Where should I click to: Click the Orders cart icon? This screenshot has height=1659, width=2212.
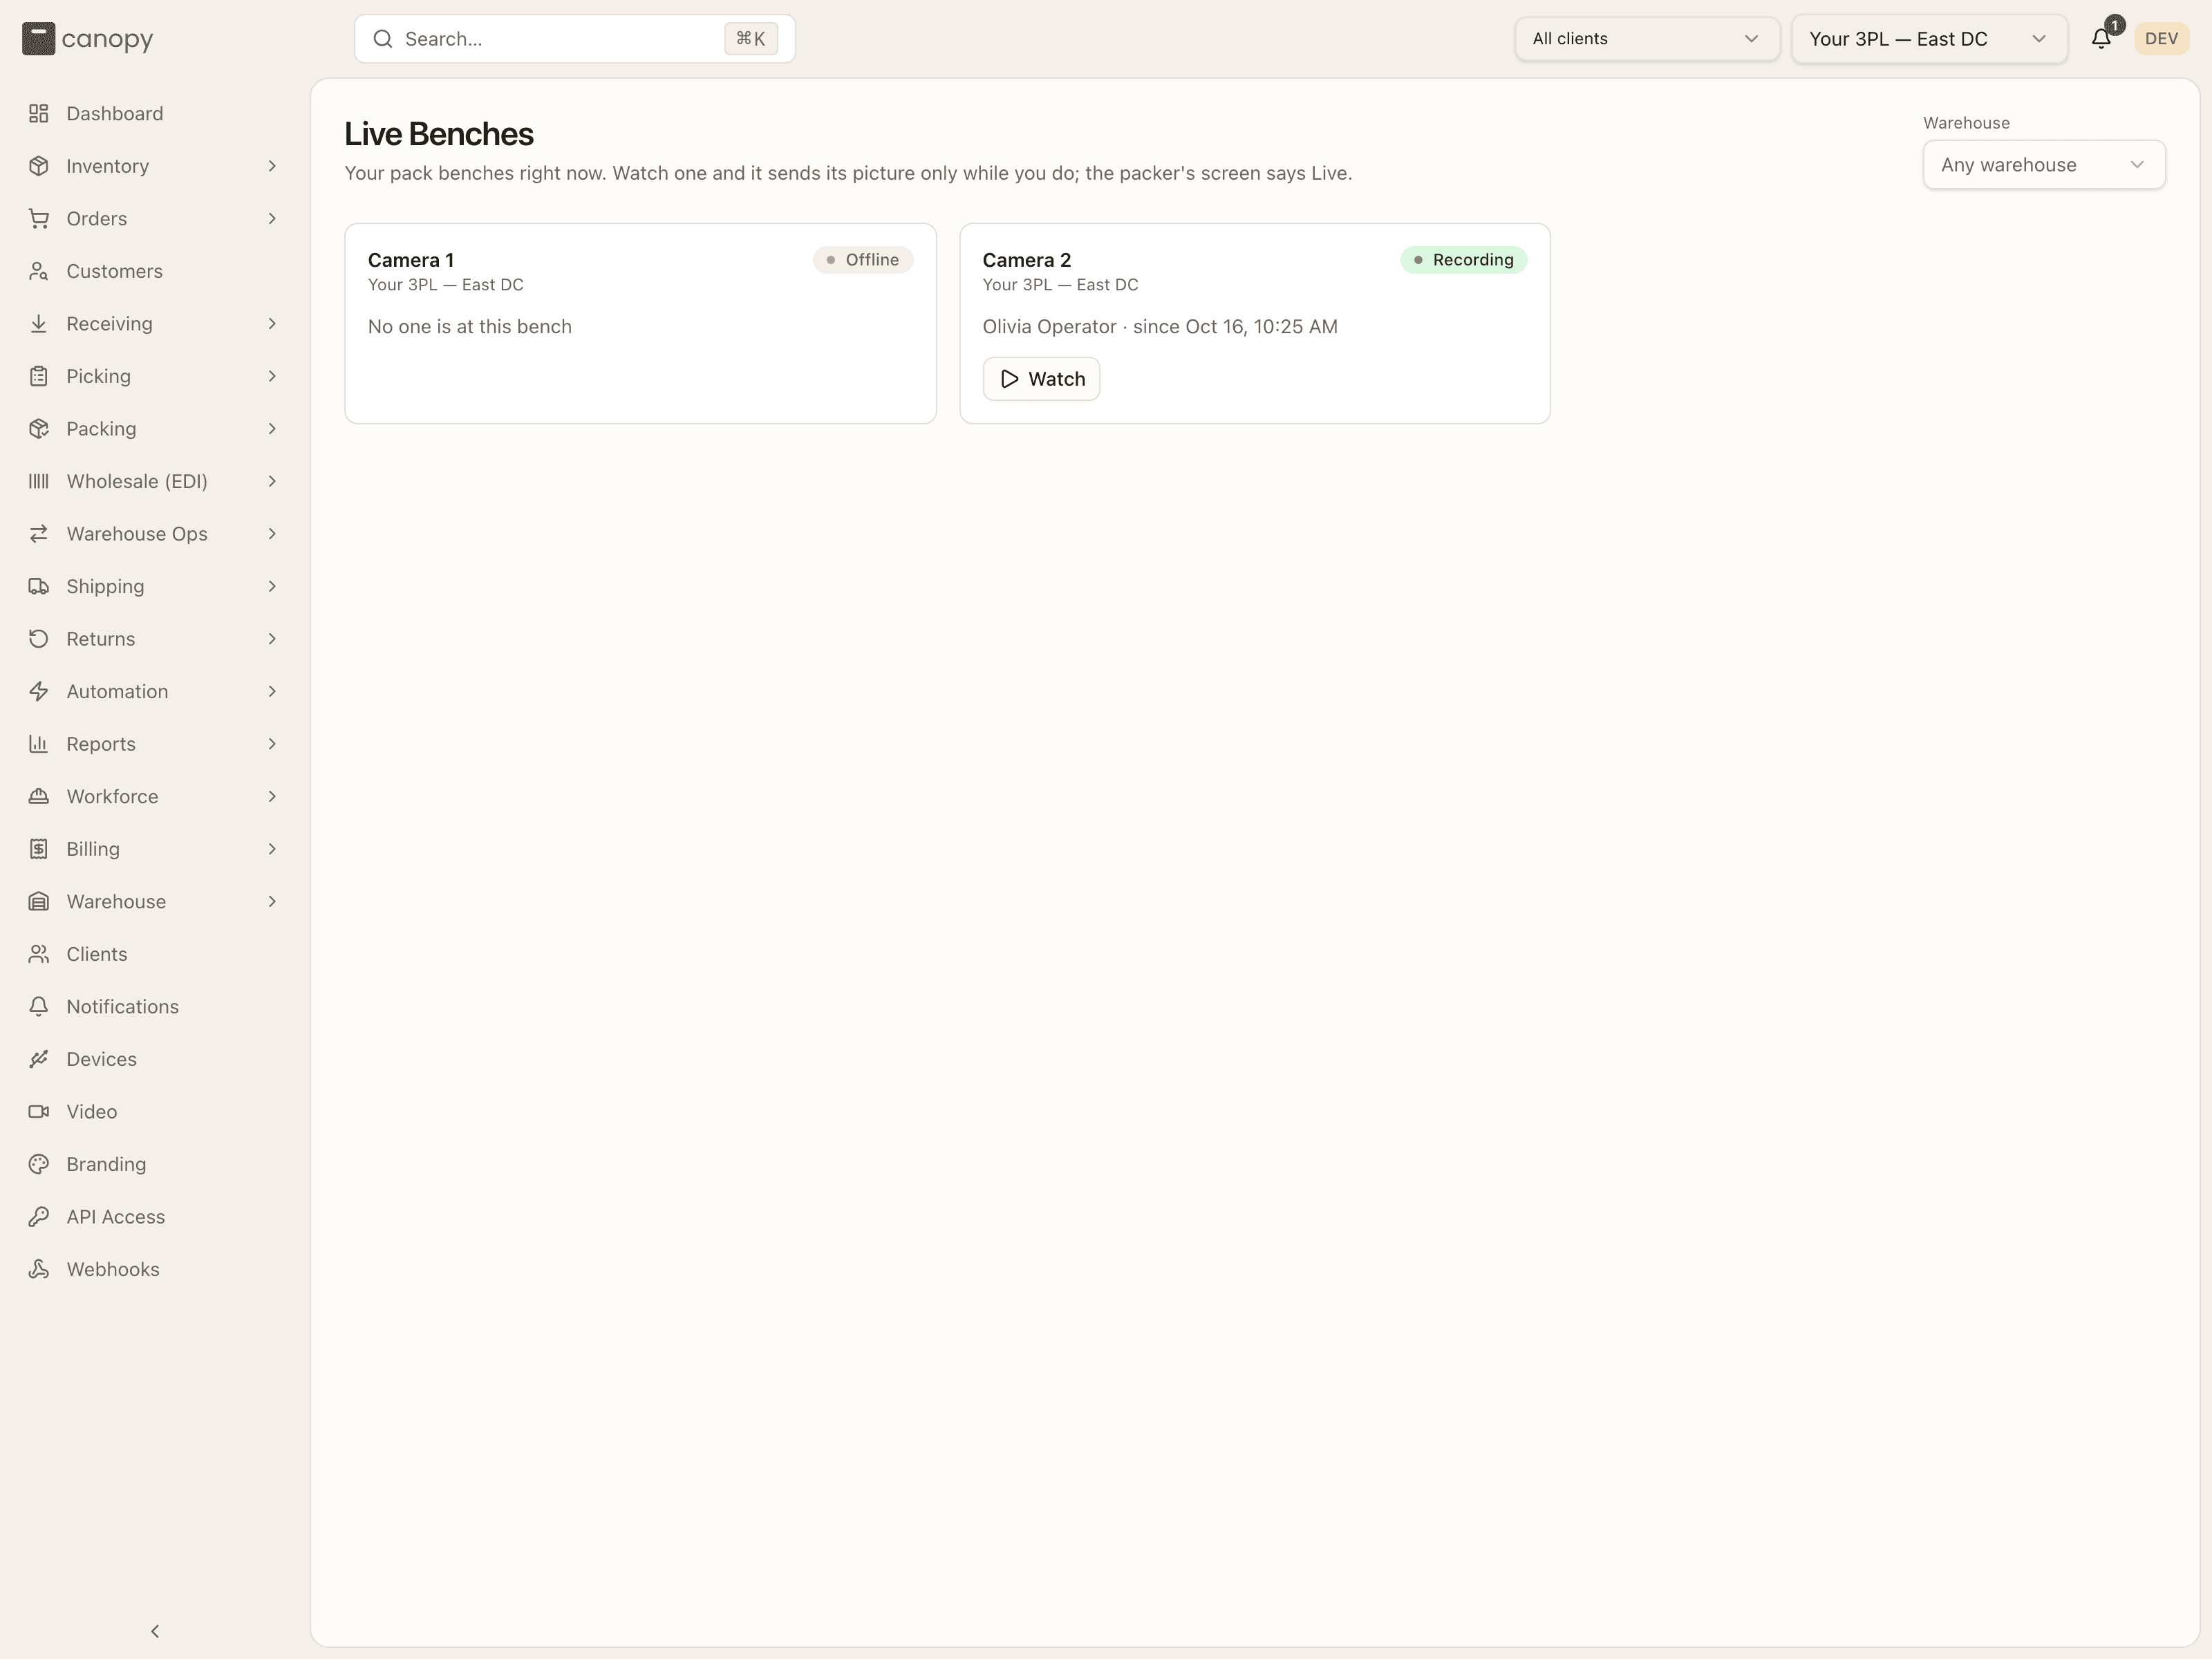click(x=39, y=219)
